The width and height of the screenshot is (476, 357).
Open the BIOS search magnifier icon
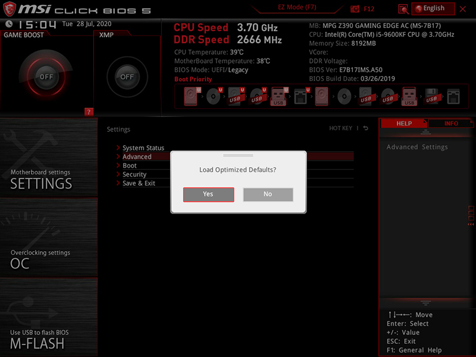pos(403,9)
